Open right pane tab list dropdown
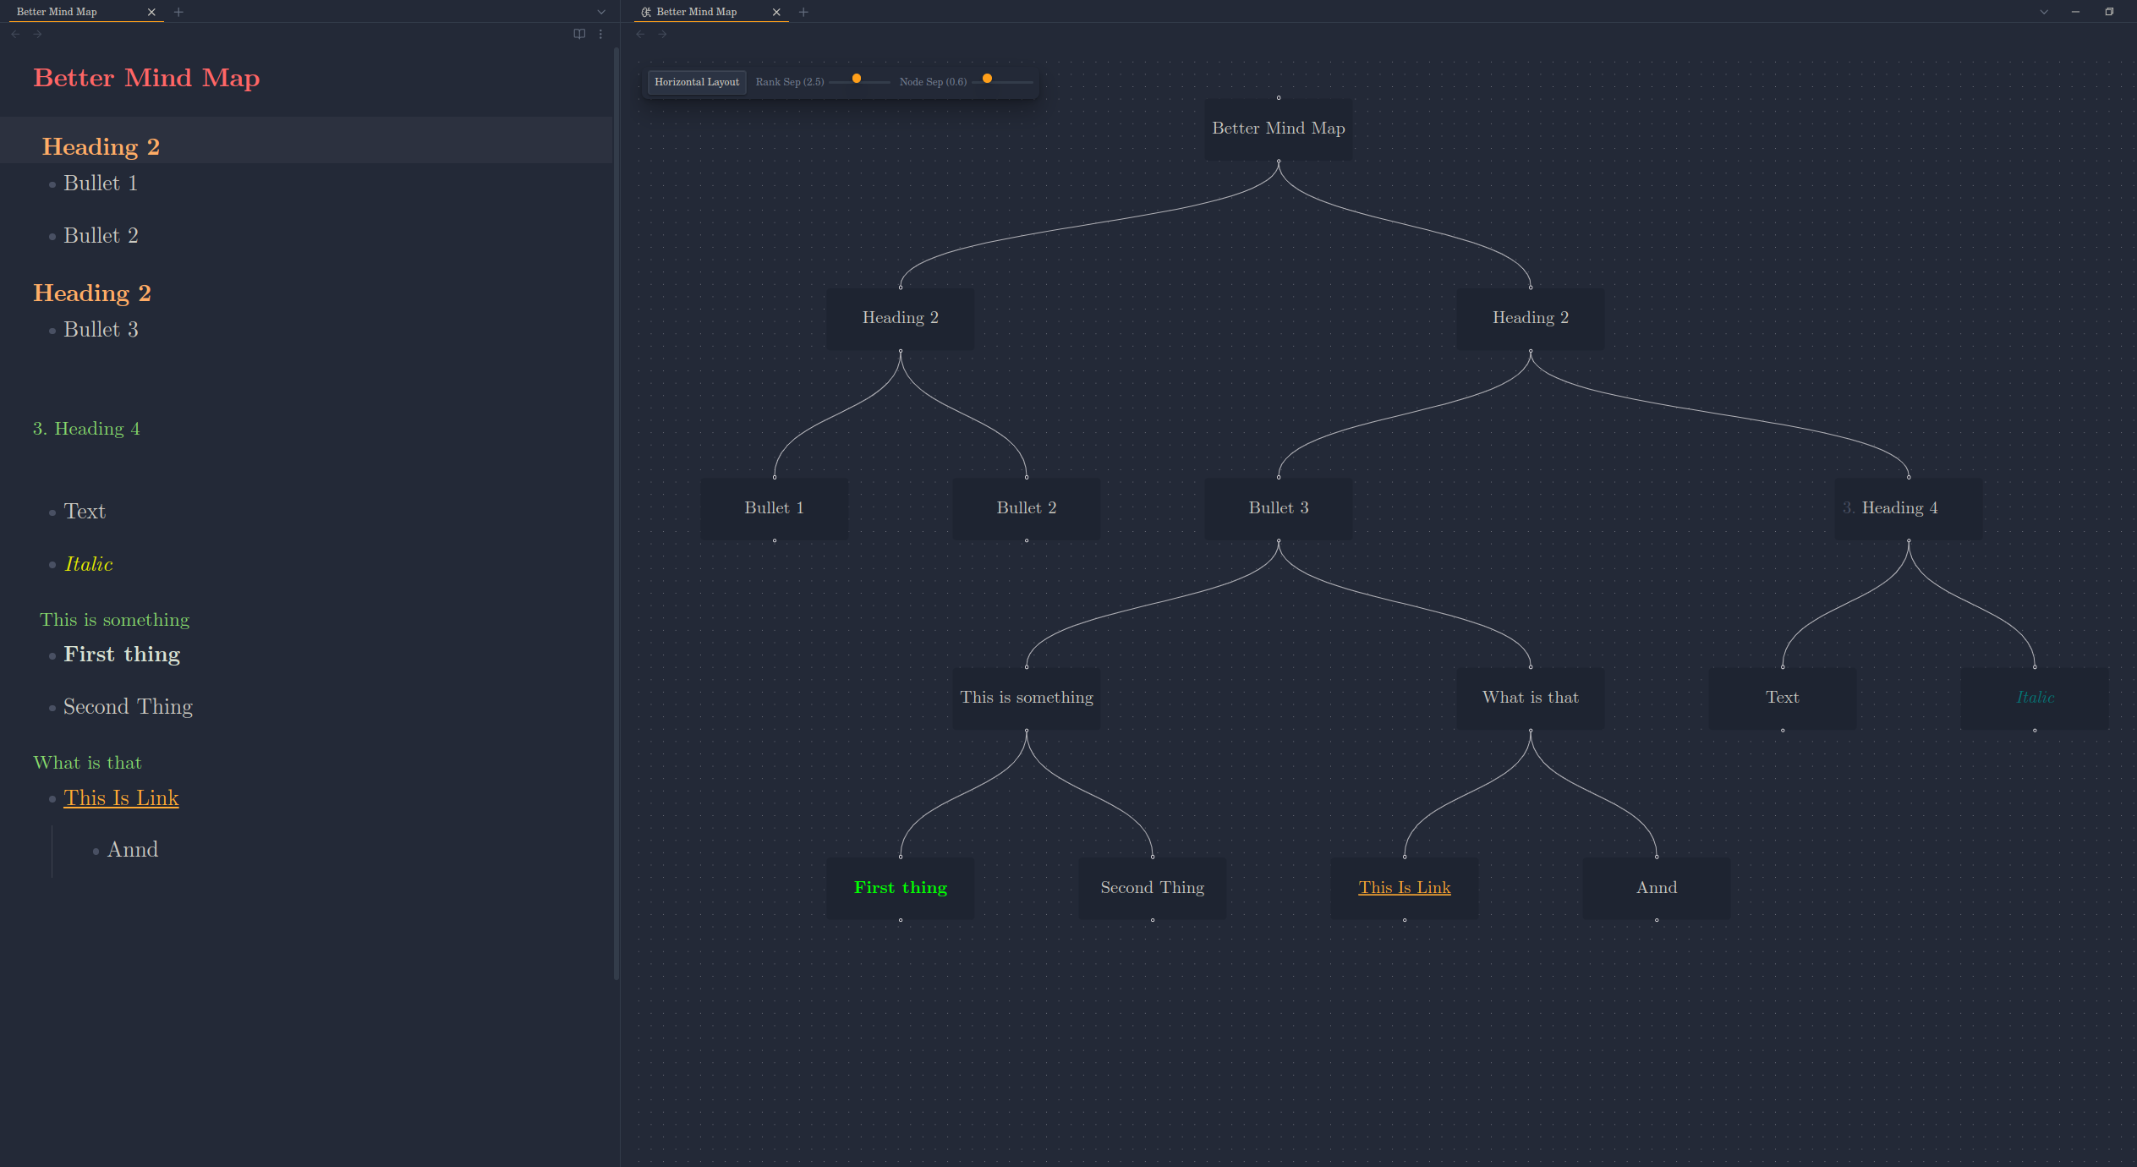This screenshot has width=2137, height=1167. (2043, 12)
